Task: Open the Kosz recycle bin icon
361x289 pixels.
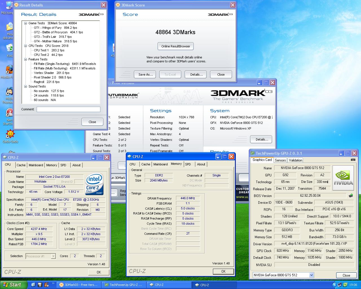Action: tap(10, 48)
